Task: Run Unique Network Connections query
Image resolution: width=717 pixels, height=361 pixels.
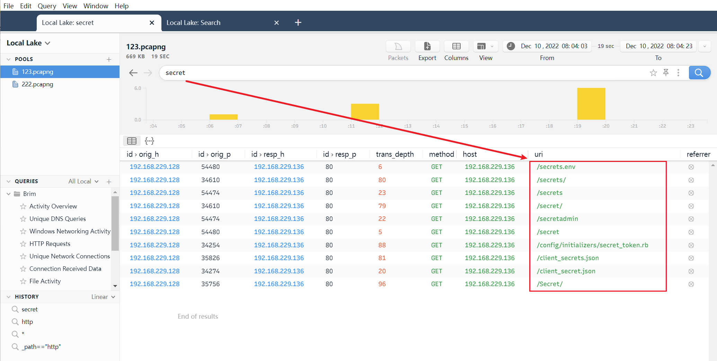Action: [x=70, y=256]
